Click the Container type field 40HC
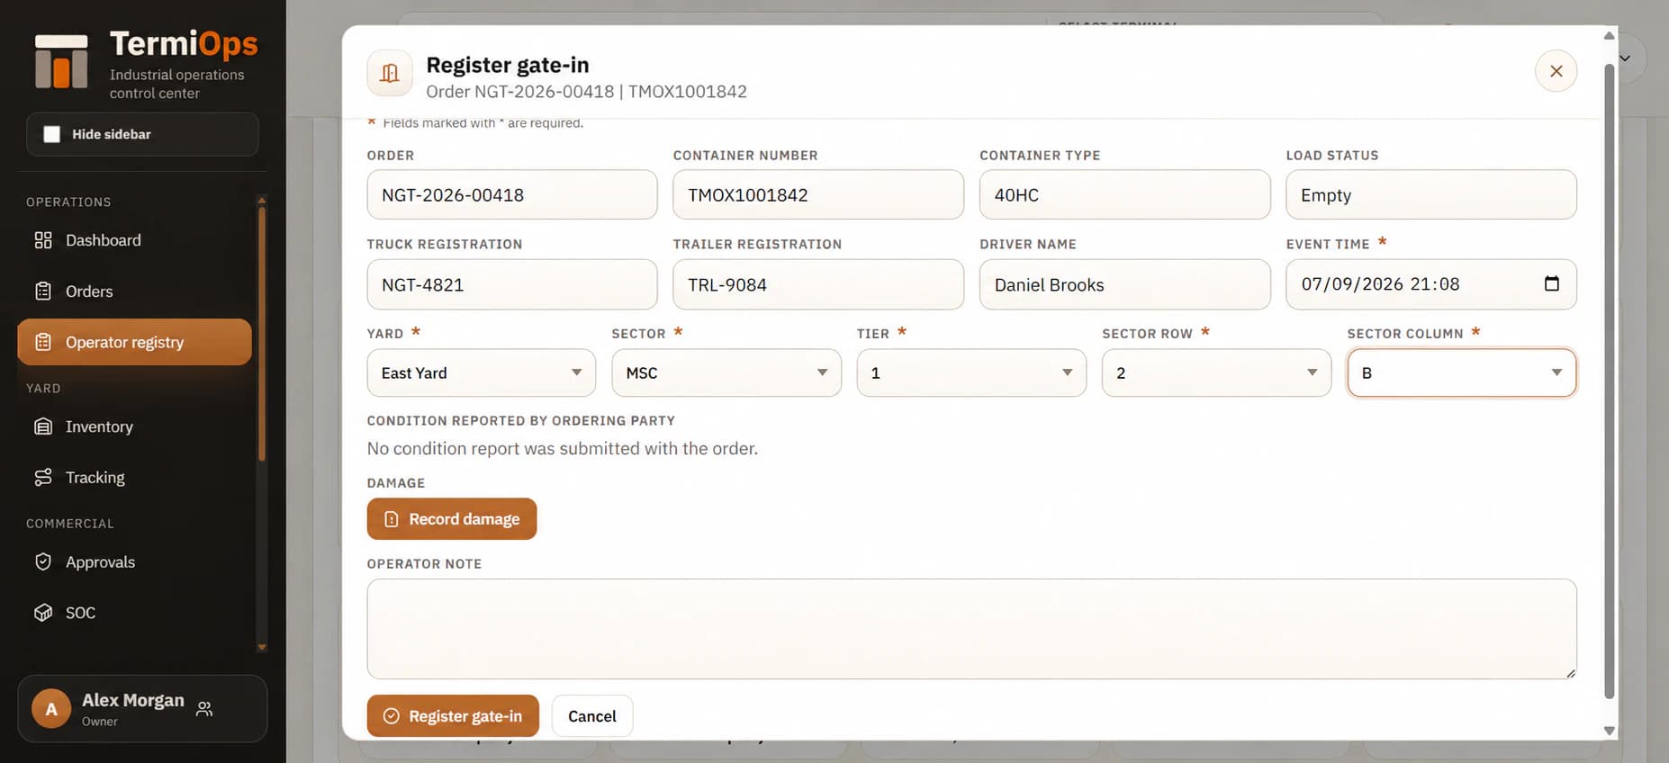 (x=1125, y=194)
